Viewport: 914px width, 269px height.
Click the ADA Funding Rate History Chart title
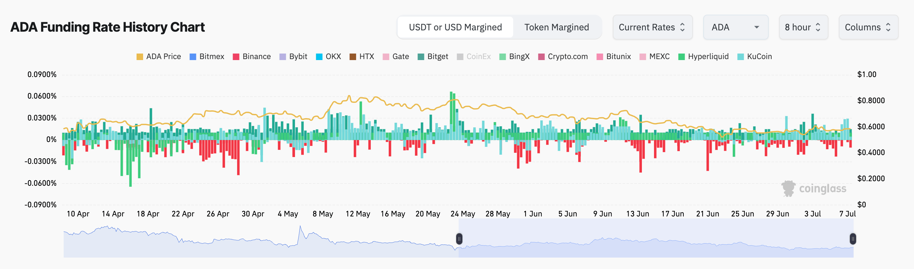click(107, 27)
